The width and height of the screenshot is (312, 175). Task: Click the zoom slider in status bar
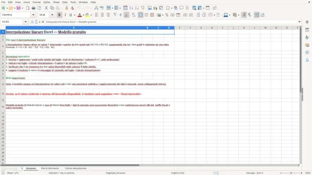pos(291,173)
